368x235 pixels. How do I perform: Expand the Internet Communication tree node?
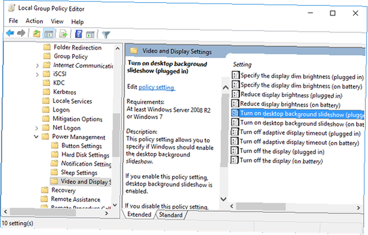tap(37, 66)
